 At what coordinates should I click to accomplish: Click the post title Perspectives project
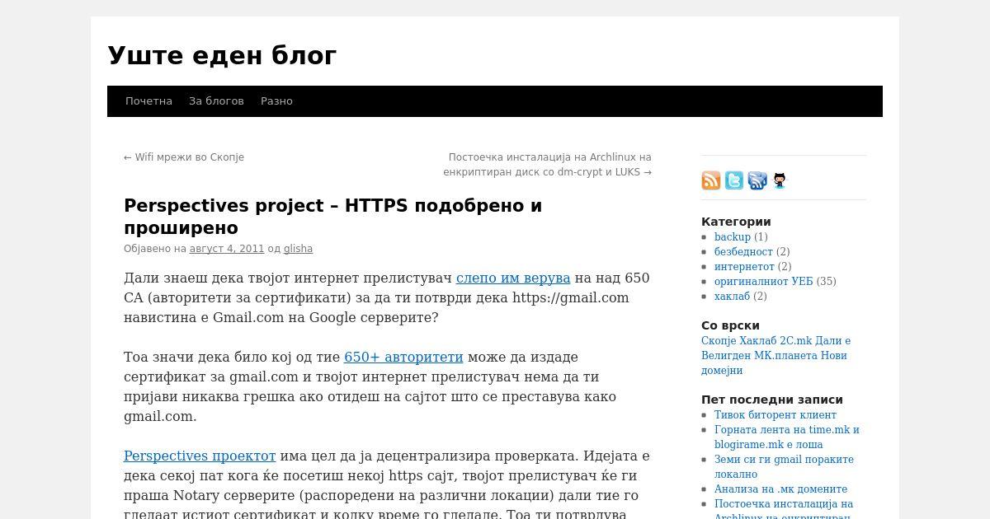[333, 217]
